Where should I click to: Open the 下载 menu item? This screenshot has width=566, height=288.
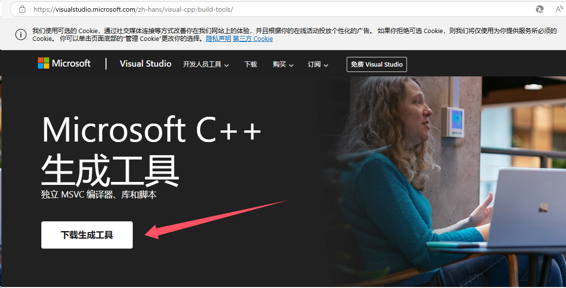tap(250, 64)
